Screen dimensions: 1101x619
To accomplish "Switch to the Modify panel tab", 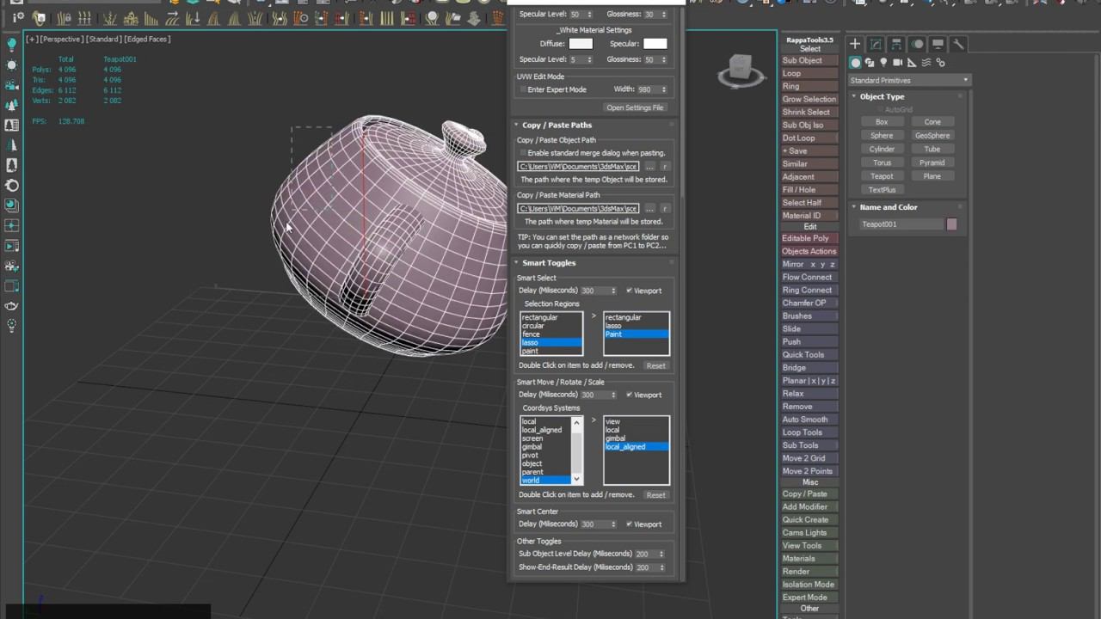I will [x=876, y=44].
